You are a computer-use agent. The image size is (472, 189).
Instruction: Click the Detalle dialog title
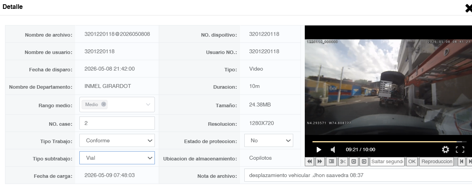pos(13,7)
